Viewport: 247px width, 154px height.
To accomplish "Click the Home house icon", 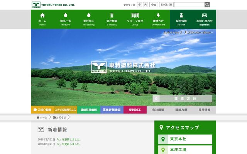I will [42, 15].
